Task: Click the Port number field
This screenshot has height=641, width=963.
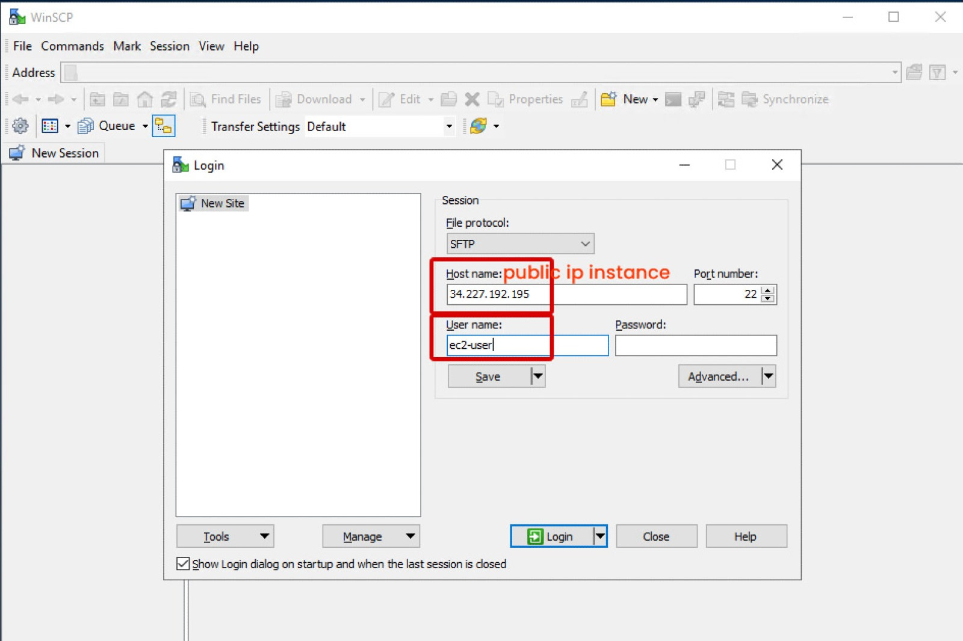Action: tap(727, 294)
